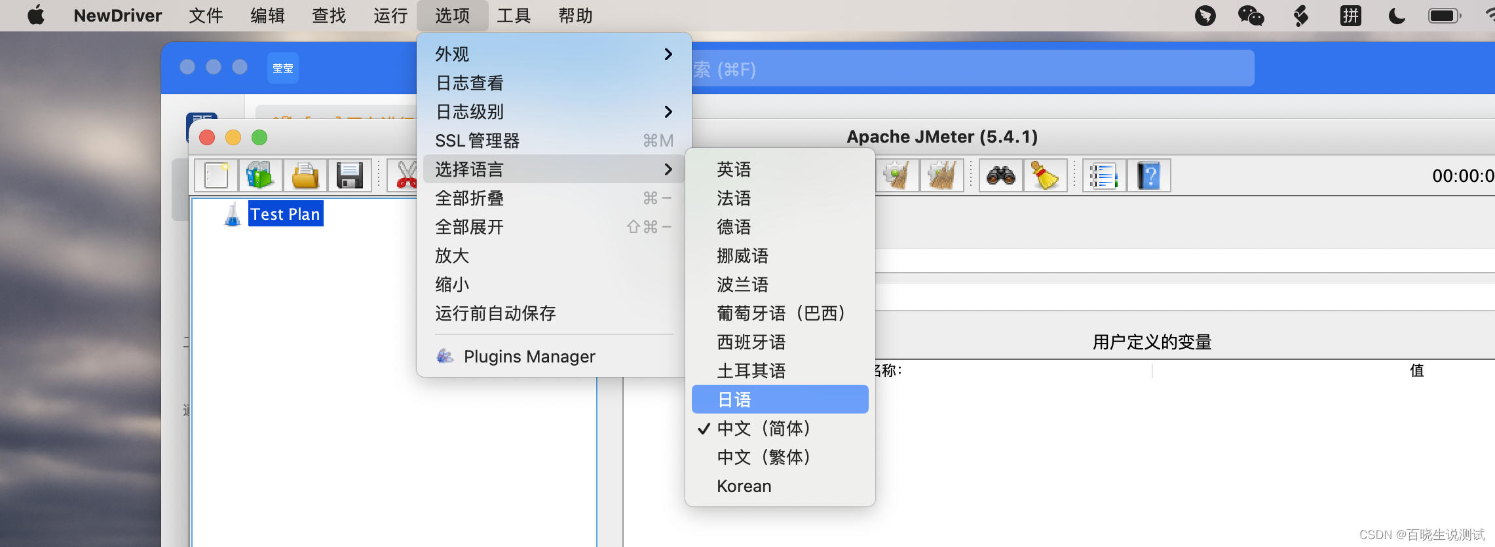Open the 选项 menu
The width and height of the screenshot is (1495, 547).
(x=452, y=15)
